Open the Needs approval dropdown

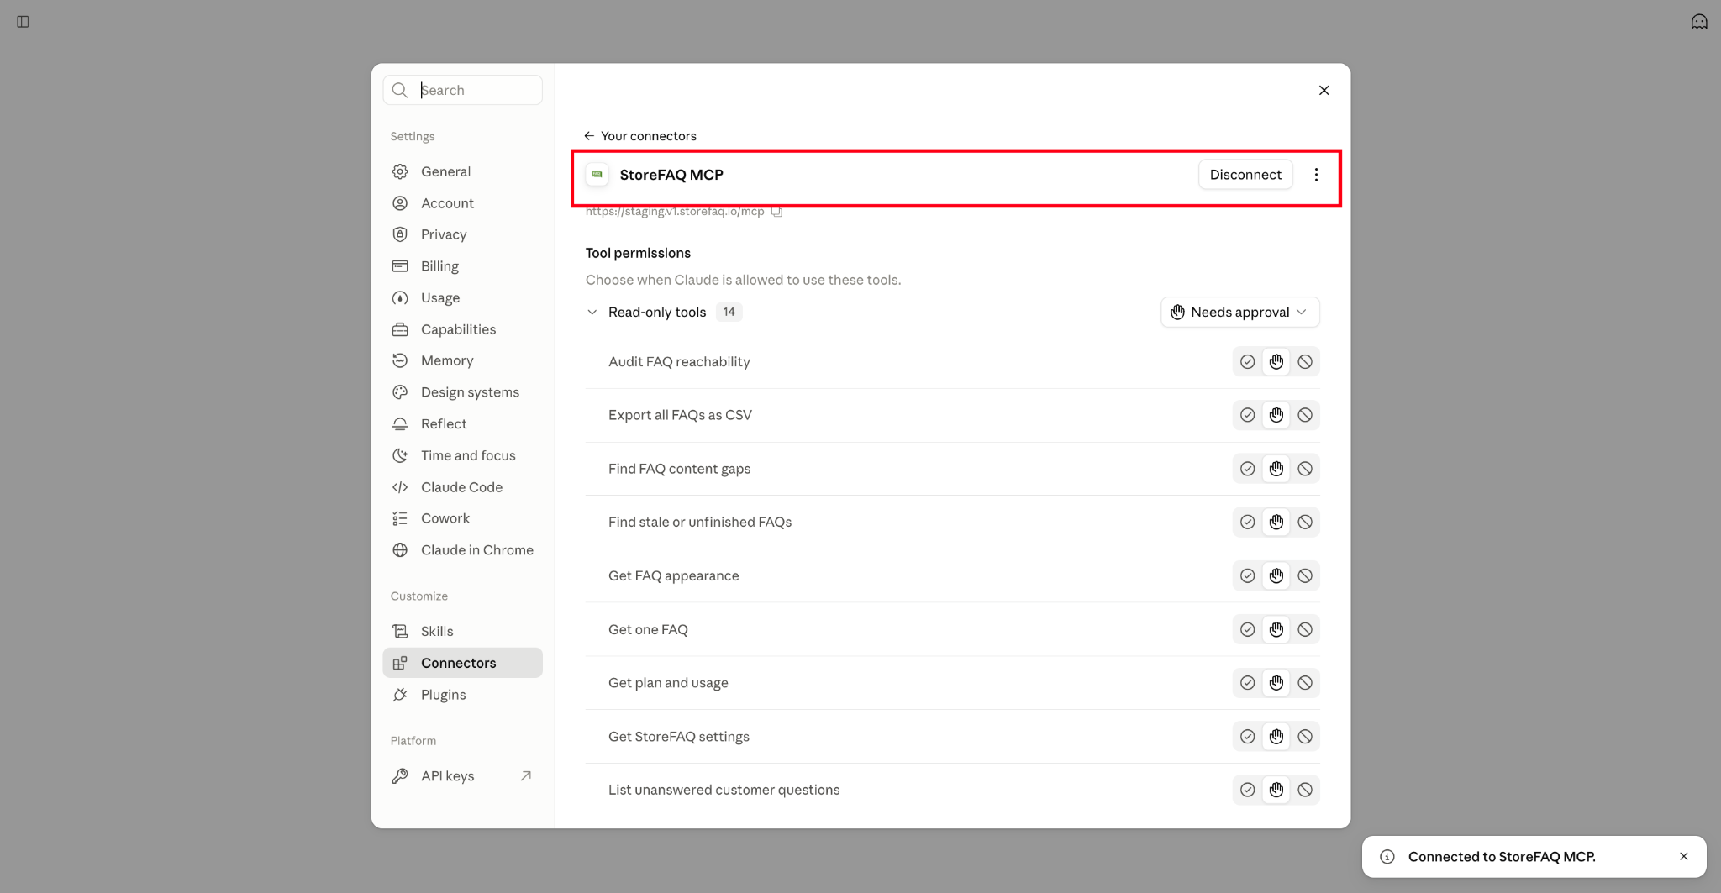(1239, 313)
